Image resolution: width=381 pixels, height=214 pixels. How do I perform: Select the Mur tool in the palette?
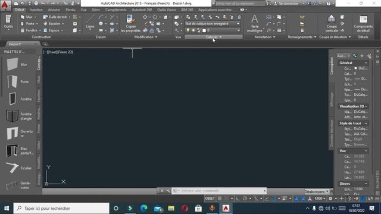[x=17, y=65]
